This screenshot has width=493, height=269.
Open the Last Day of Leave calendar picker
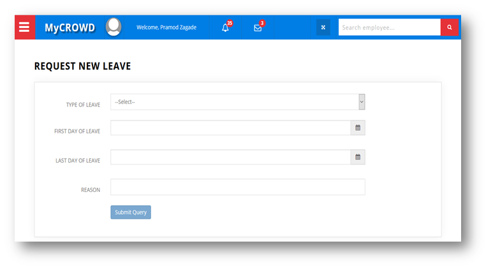pyautogui.click(x=358, y=157)
